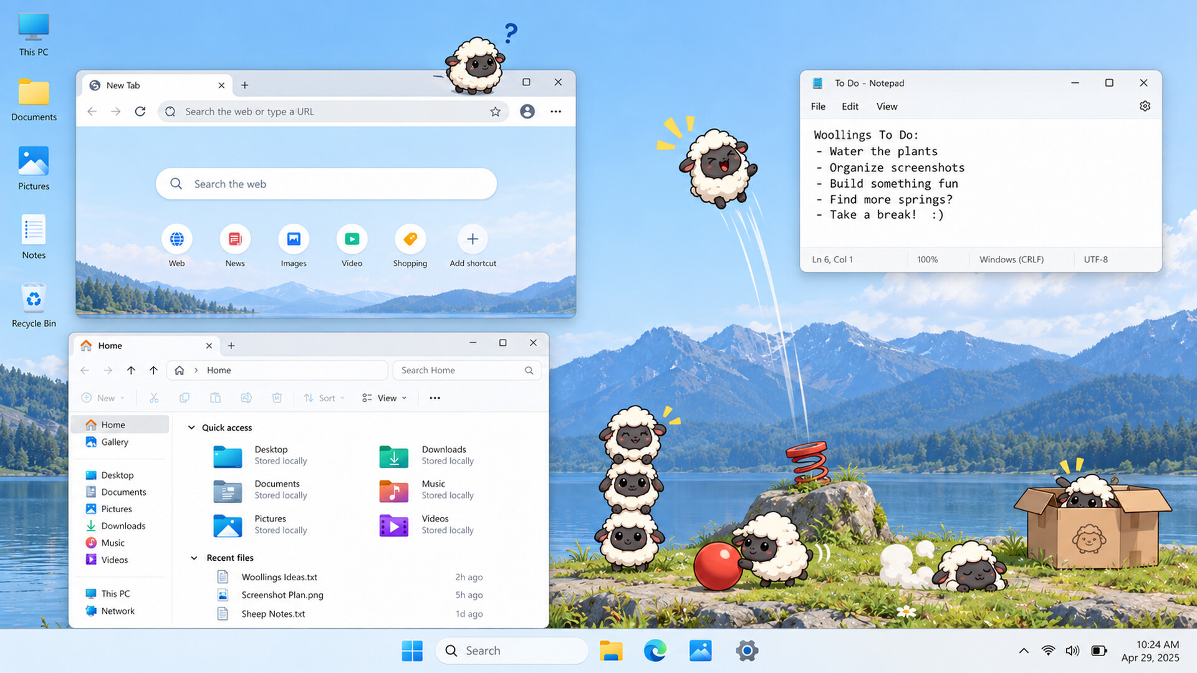Collapse the Quick access section
This screenshot has height=673, width=1197.
click(191, 427)
